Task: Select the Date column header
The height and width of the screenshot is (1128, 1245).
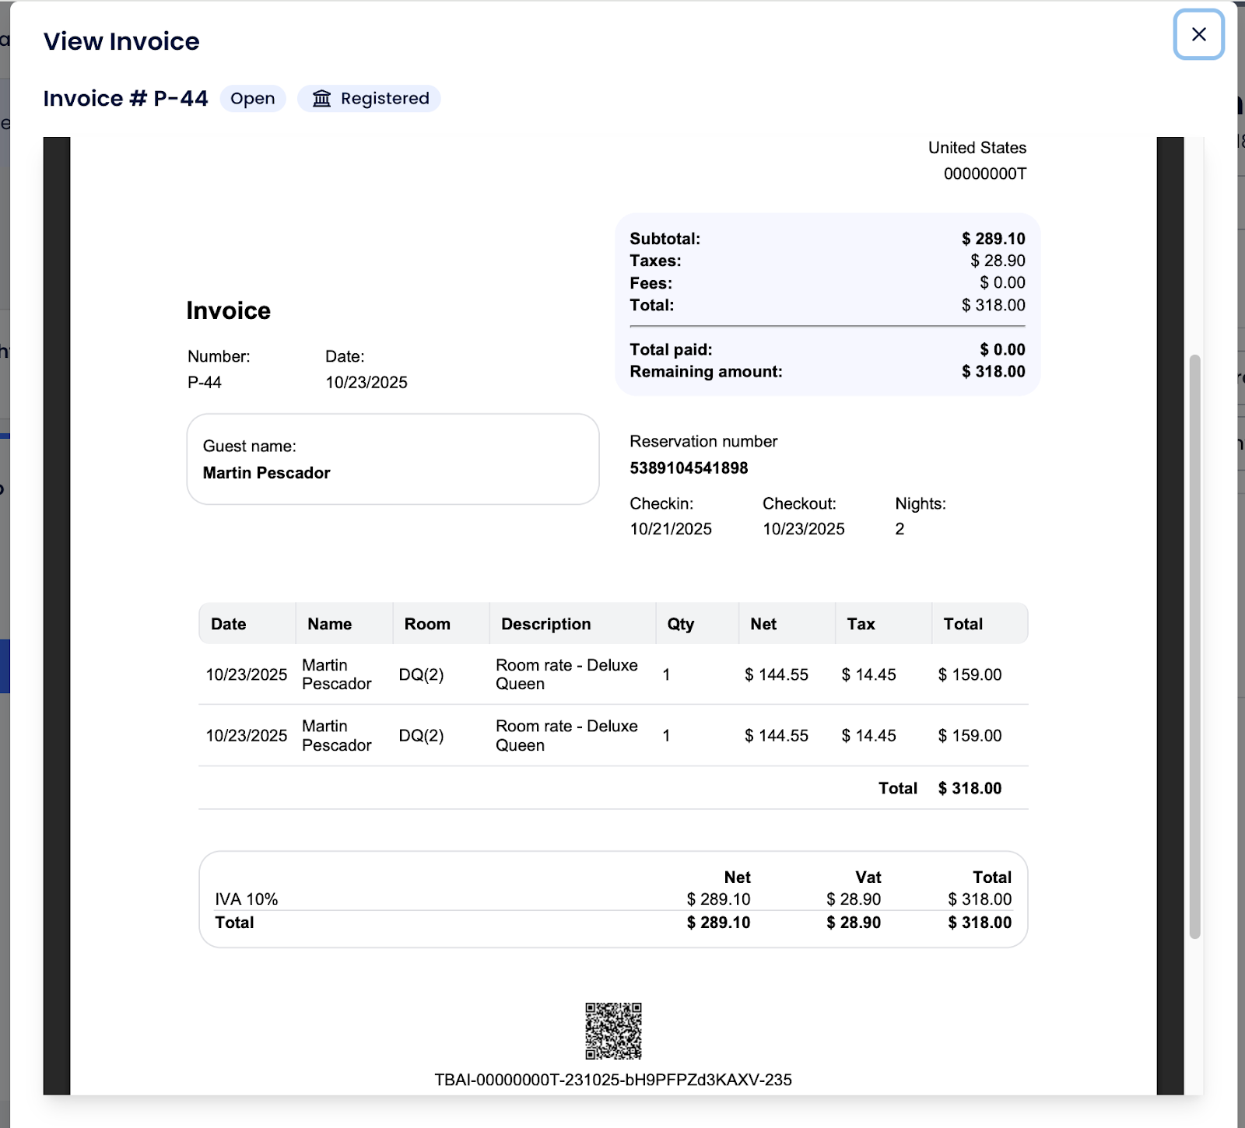Action: tap(228, 624)
